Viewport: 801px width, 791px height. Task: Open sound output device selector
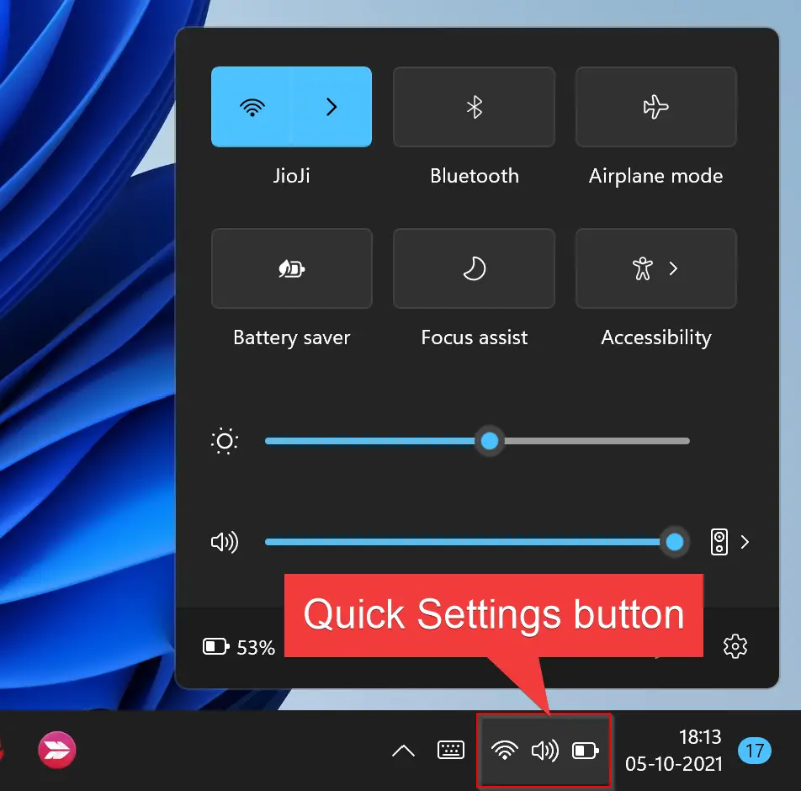click(x=730, y=542)
